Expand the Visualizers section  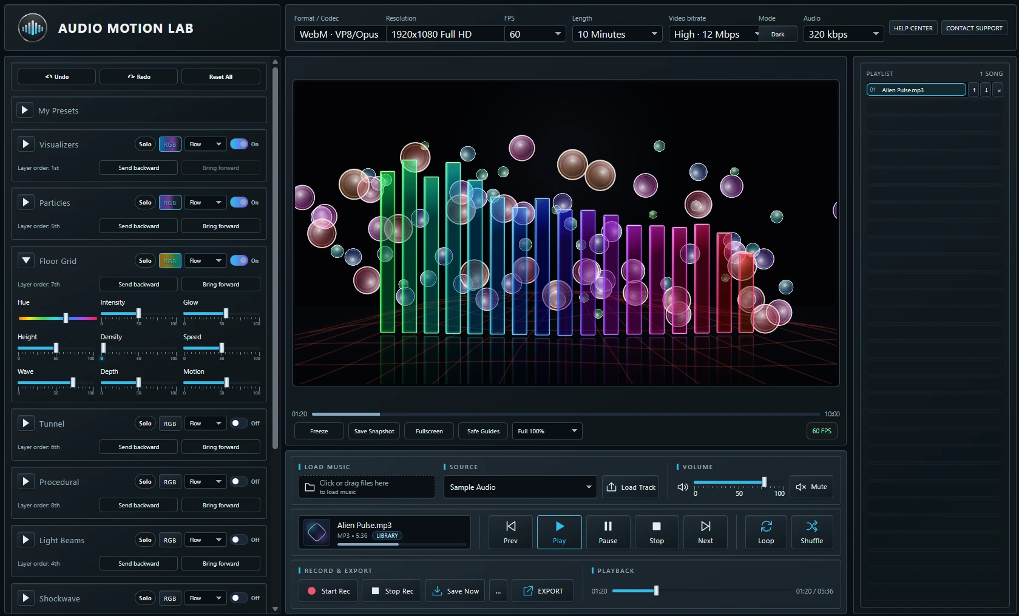coord(25,144)
